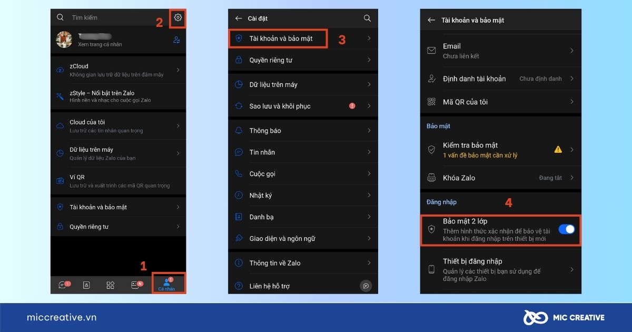The image size is (632, 332).
Task: Click the zStyle brush icon
Action: tap(60, 96)
